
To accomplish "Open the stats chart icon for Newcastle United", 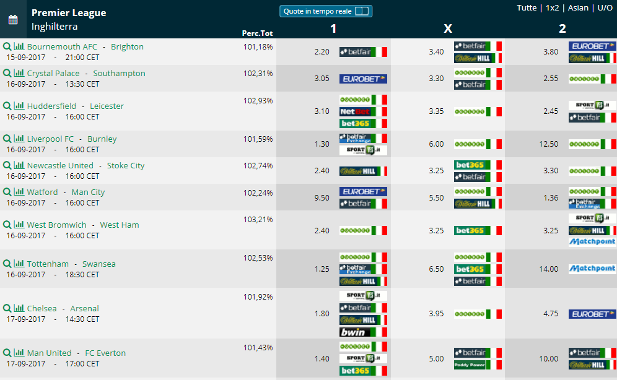I will pos(19,165).
